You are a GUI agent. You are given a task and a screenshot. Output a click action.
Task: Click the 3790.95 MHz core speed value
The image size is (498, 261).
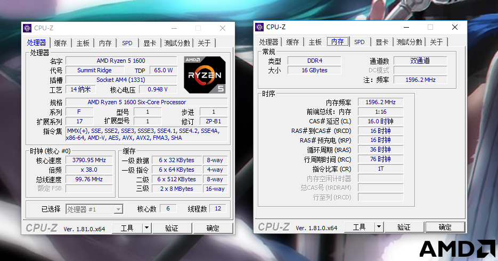[x=89, y=160]
